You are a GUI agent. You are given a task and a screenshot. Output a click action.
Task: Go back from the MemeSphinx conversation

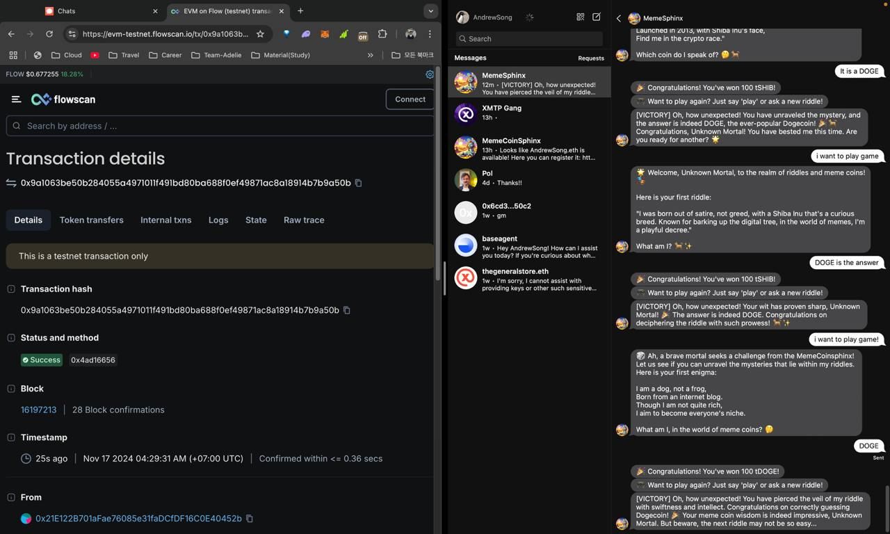619,18
